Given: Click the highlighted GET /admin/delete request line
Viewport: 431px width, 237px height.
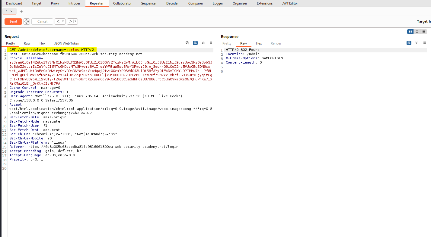Looking at the screenshot, I should [52, 50].
